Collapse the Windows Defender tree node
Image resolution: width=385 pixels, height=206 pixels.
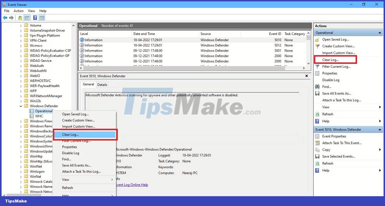20,106
